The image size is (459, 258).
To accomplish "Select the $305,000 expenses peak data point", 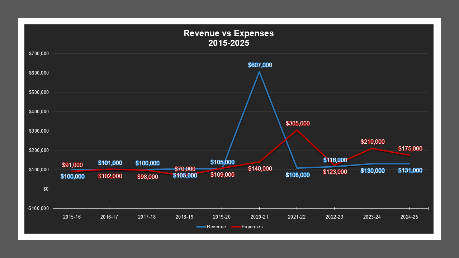I will click(x=297, y=130).
